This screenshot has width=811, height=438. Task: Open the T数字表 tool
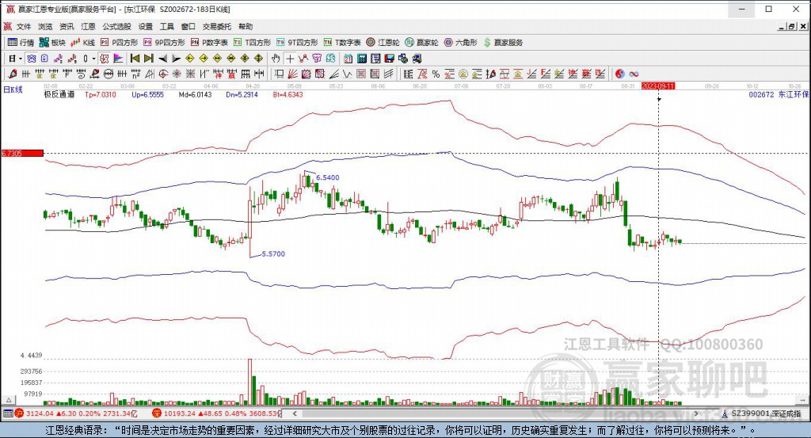342,43
